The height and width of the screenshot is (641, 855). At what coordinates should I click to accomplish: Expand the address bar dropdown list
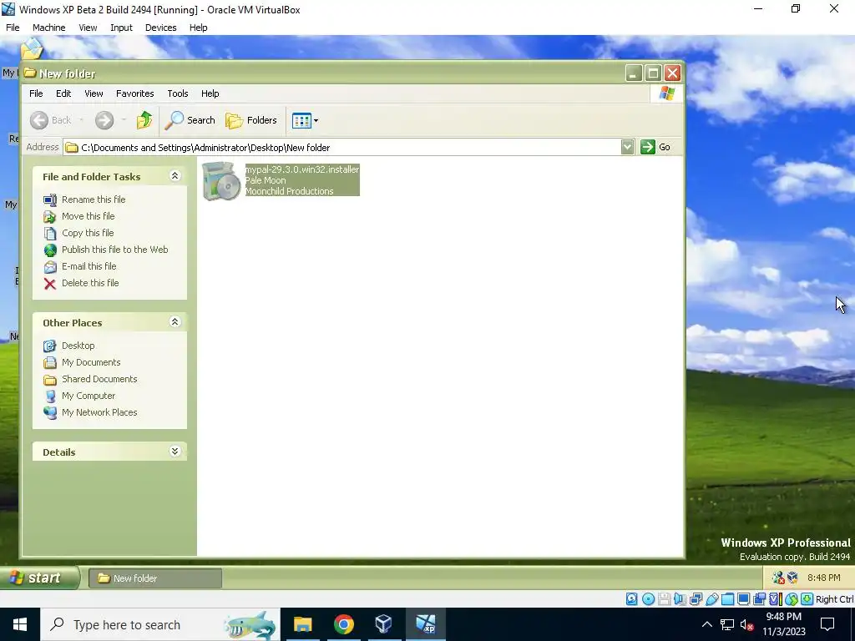coord(627,147)
